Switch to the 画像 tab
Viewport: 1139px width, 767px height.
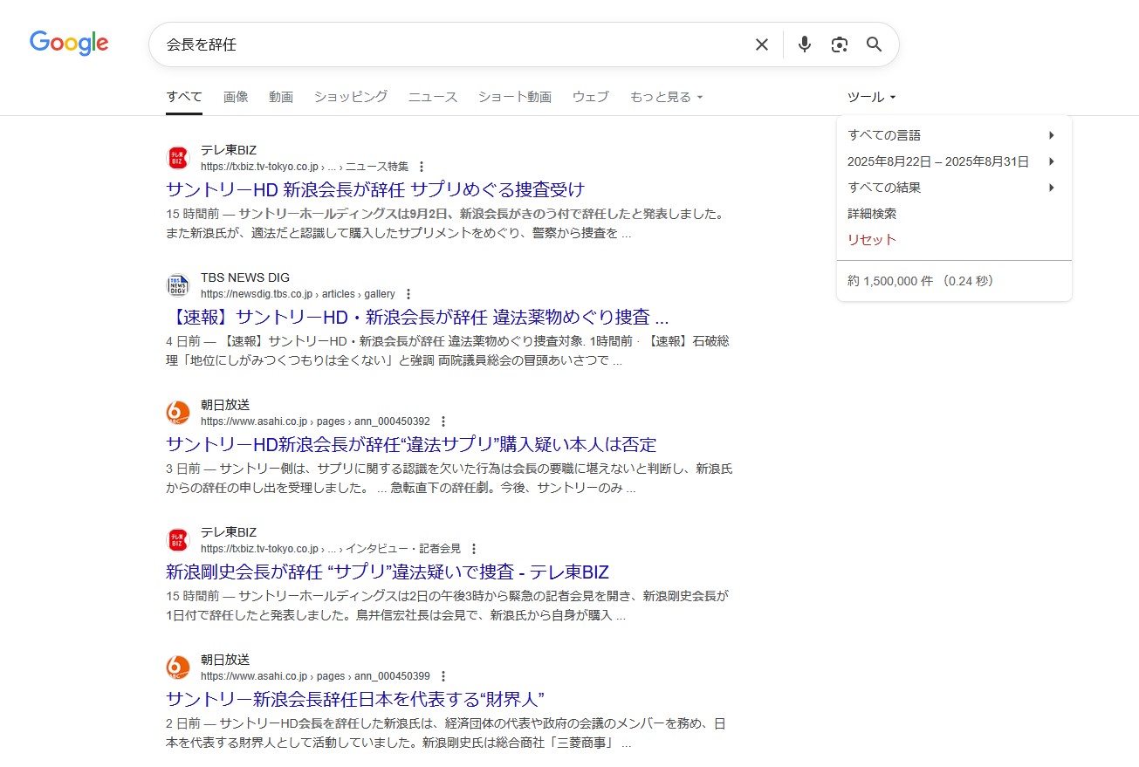[x=236, y=97]
